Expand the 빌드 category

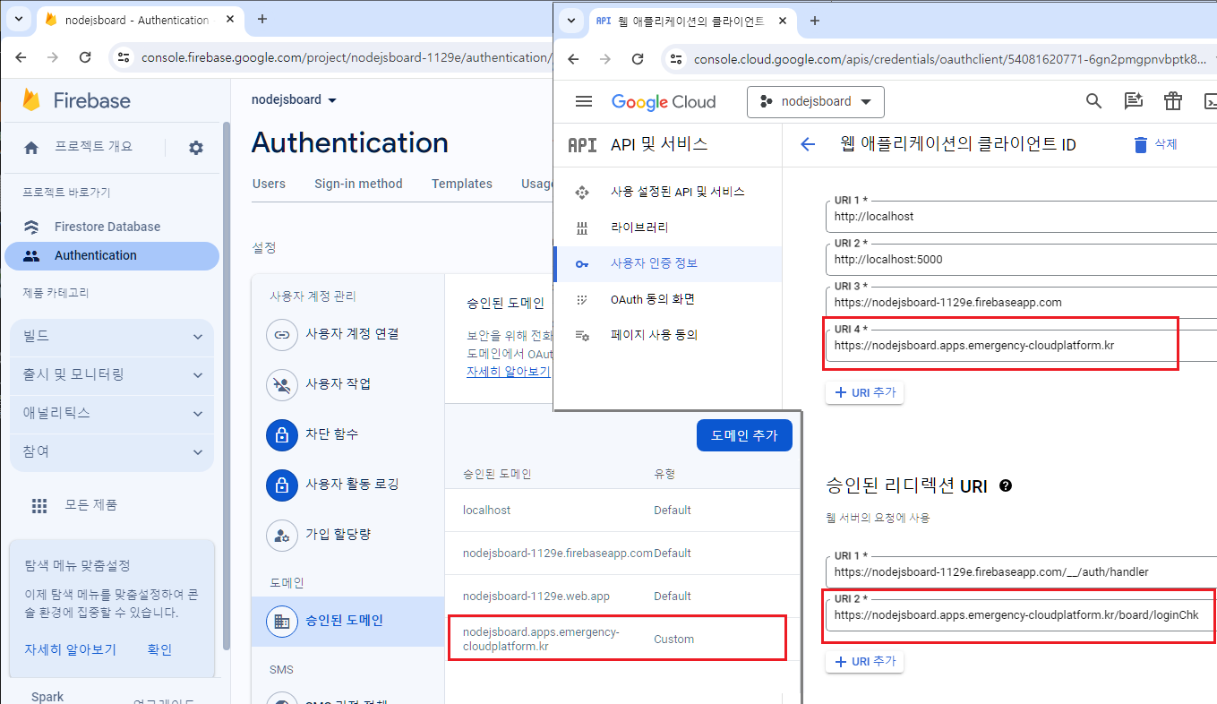tap(112, 337)
